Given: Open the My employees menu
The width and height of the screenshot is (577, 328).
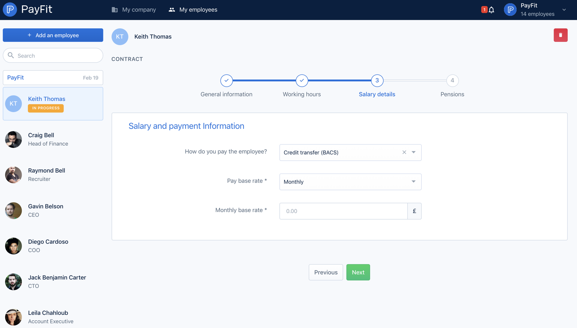Looking at the screenshot, I should pos(193,10).
